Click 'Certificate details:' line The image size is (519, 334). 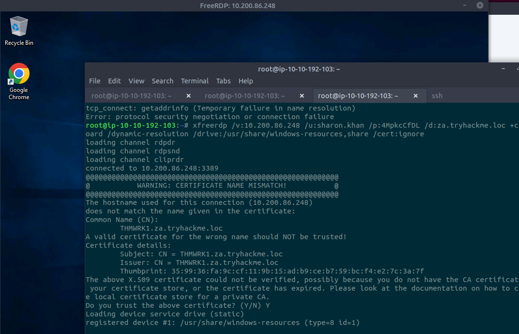click(129, 245)
